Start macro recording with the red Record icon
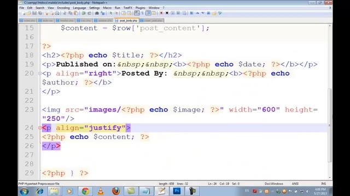The image size is (350, 196). pos(161,13)
